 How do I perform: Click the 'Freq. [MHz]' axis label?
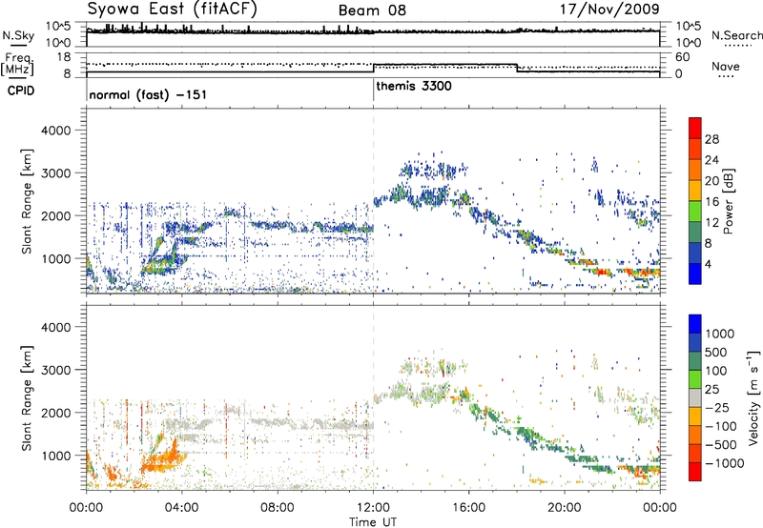click(x=17, y=65)
